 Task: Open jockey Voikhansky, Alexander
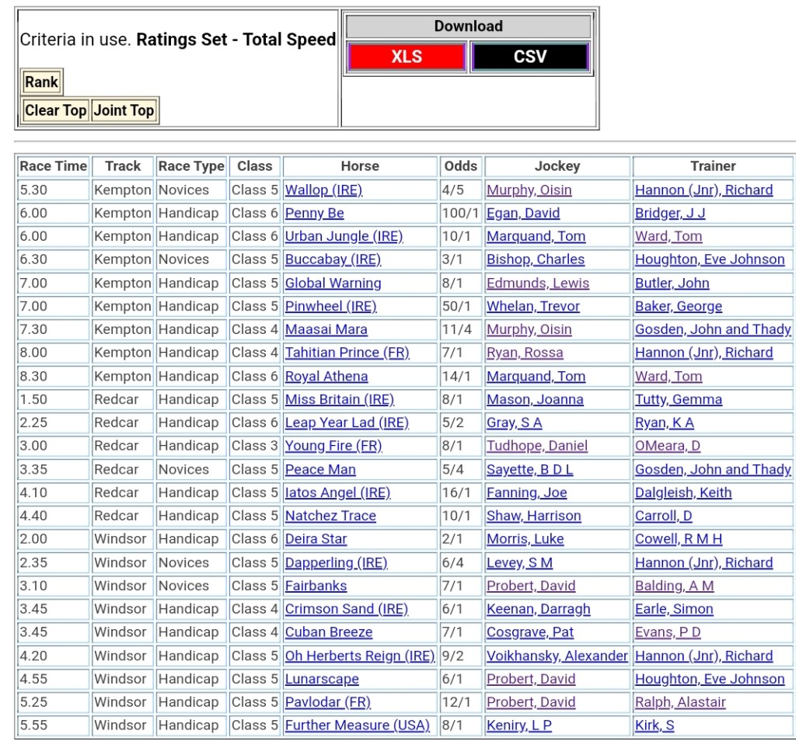coord(557,656)
